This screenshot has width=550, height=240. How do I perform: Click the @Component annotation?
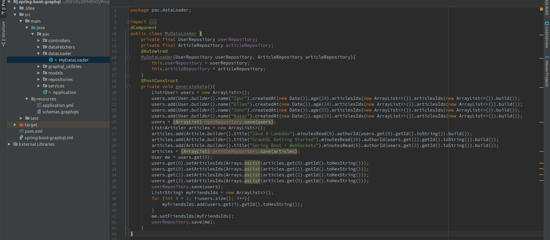144,28
